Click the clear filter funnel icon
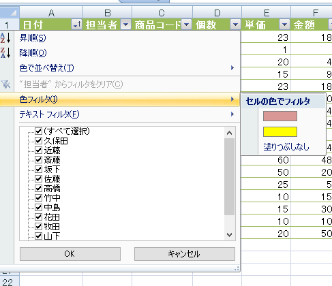Viewport: 332px width, 286px height. [x=5, y=84]
